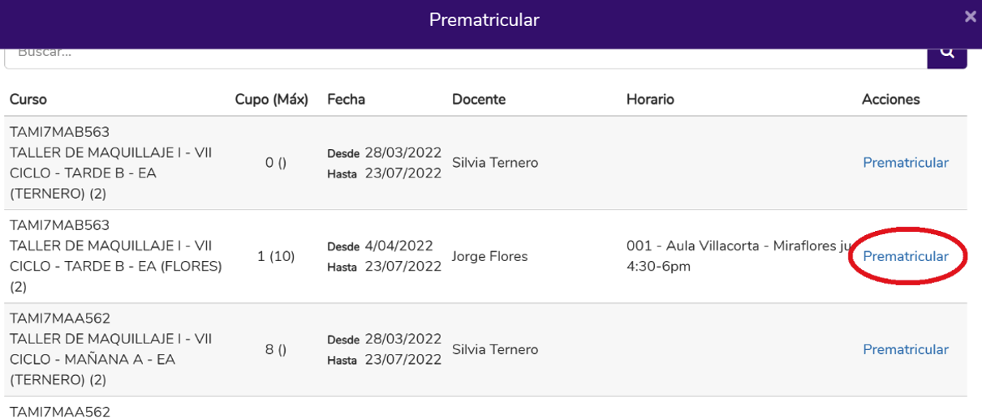The width and height of the screenshot is (982, 419).
Task: Click the 1 (10) quota cell
Action: click(x=276, y=256)
